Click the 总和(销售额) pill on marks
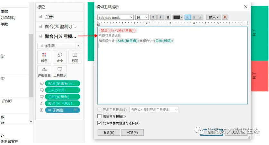The height and width of the screenshot is (145, 269). [x=62, y=97]
